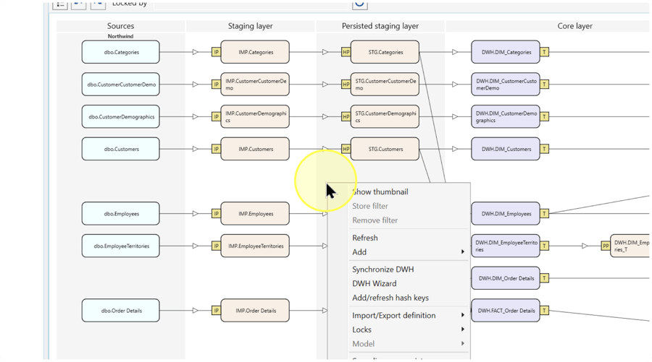Select the dbo.CustomerCustomerDemo source node
Screen dimensions: 652x362
(120, 85)
